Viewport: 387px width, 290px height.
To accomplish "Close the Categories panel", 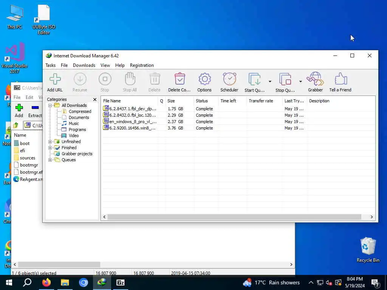I will pyautogui.click(x=95, y=99).
